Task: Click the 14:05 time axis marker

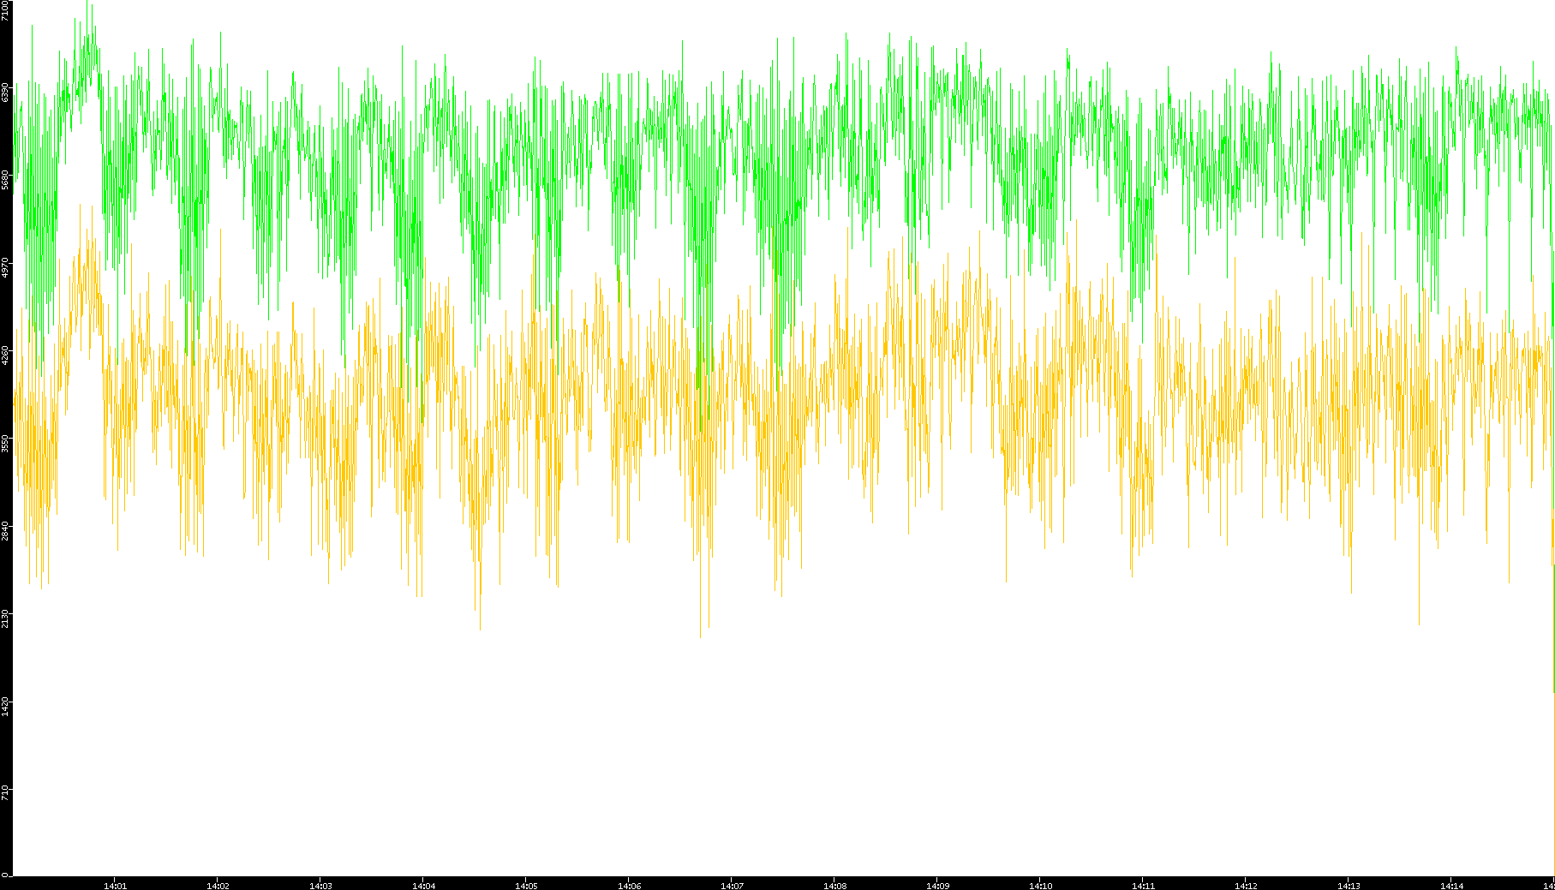Action: point(526,886)
